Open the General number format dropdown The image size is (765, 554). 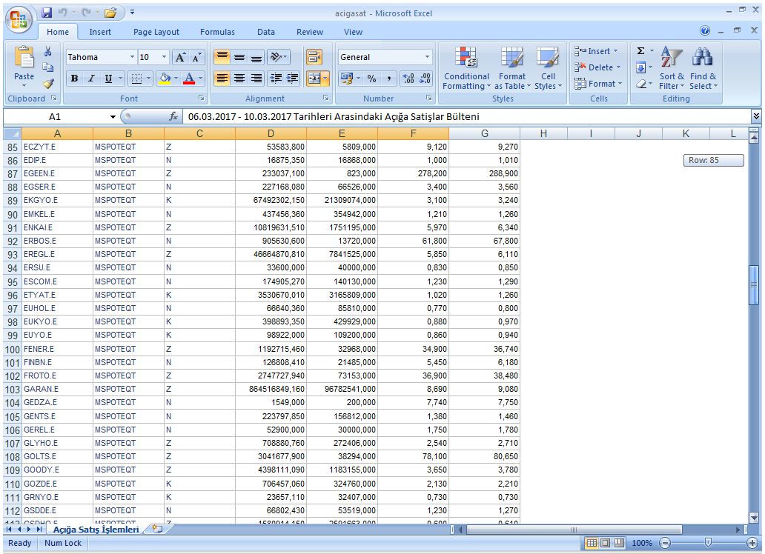tap(428, 57)
